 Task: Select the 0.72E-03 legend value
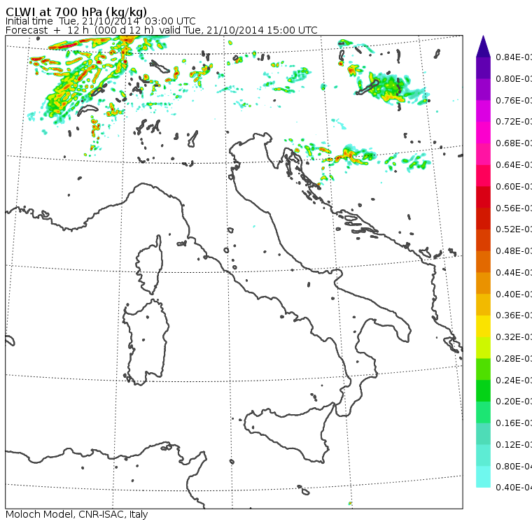pyautogui.click(x=514, y=122)
